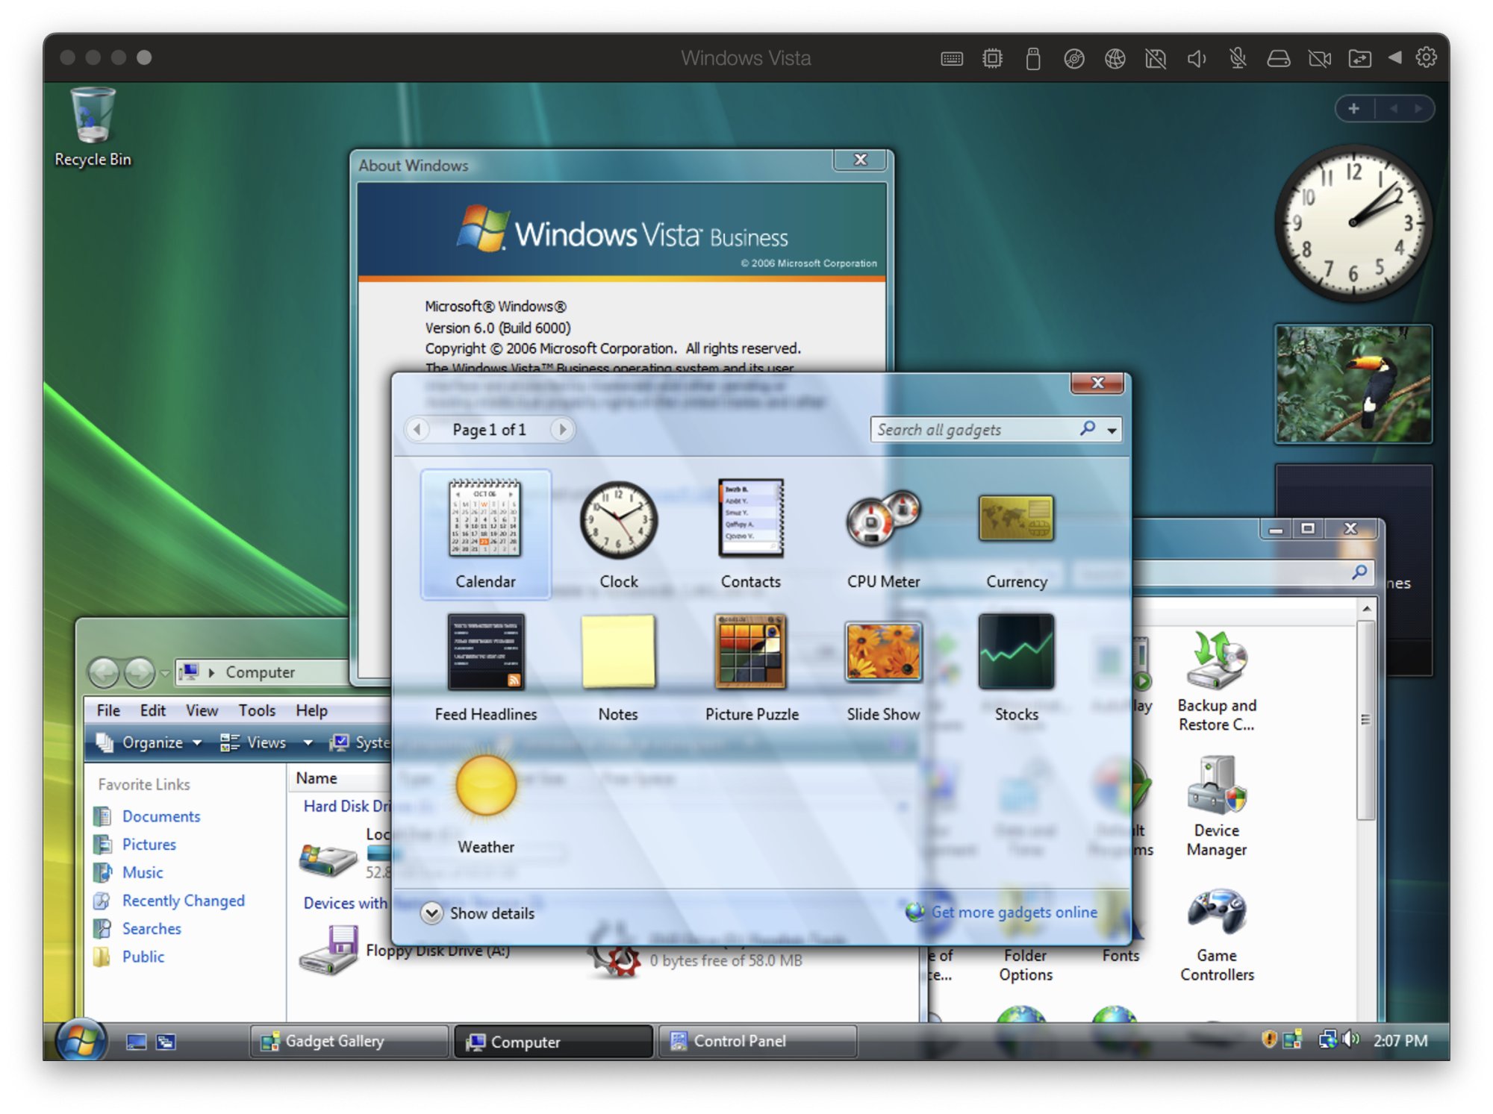
Task: Open the Tools menu in Computer window
Action: pos(257,710)
